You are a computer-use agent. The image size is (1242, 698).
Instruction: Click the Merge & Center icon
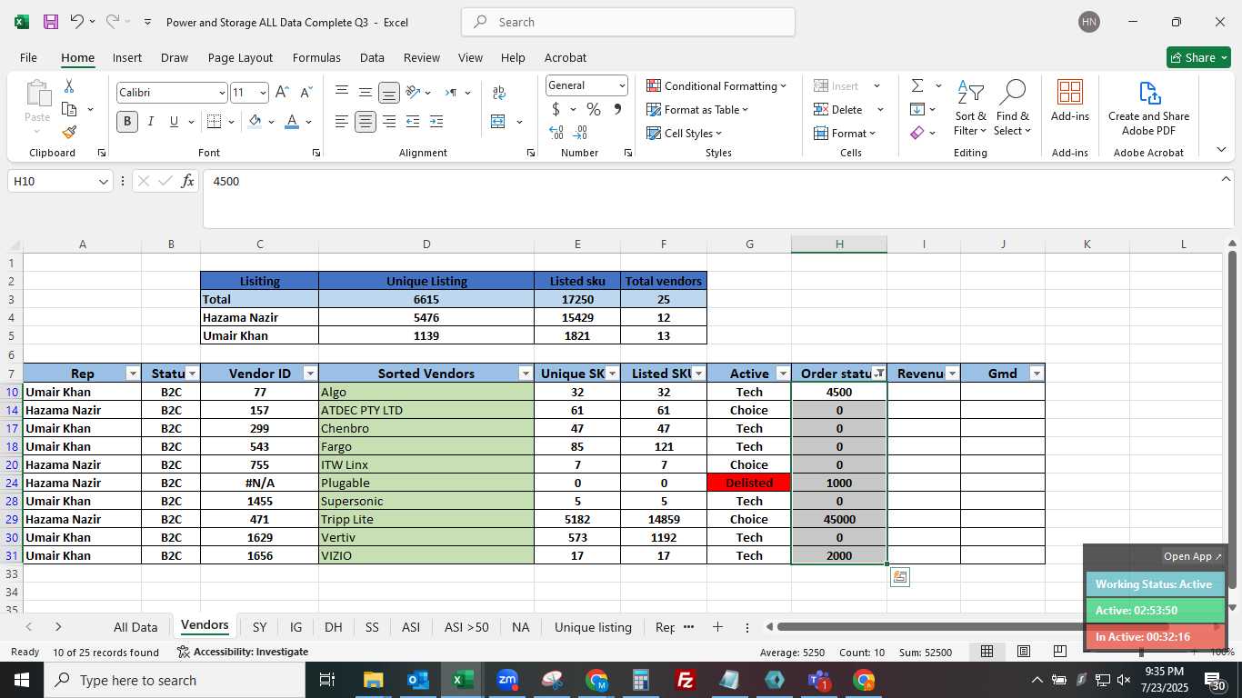coord(498,121)
